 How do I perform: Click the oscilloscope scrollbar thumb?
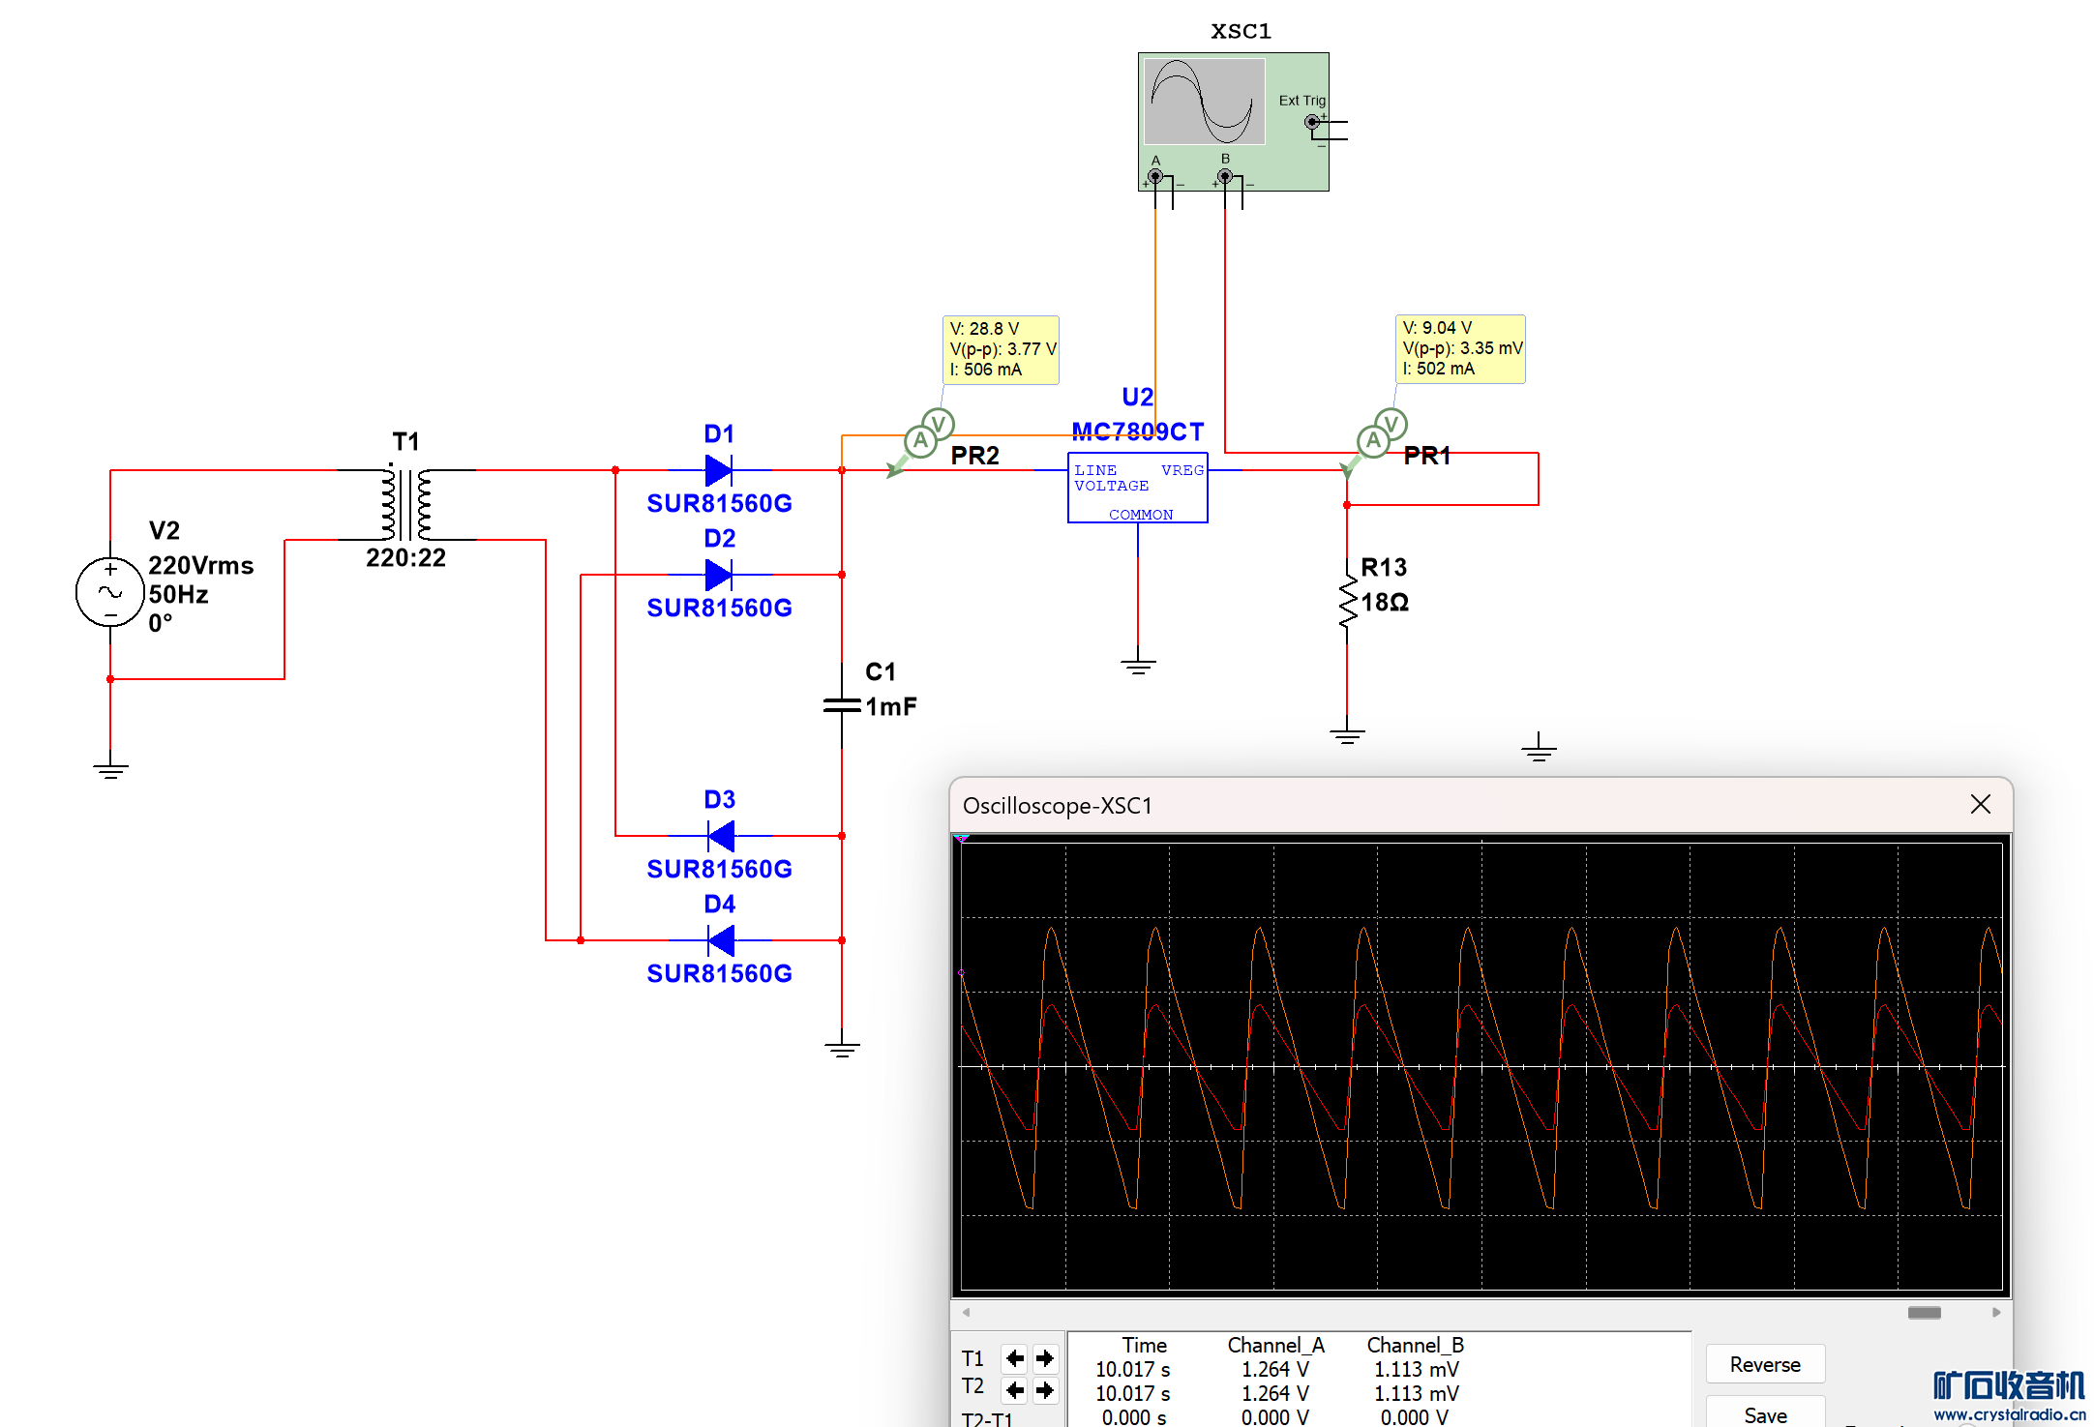click(1924, 1312)
